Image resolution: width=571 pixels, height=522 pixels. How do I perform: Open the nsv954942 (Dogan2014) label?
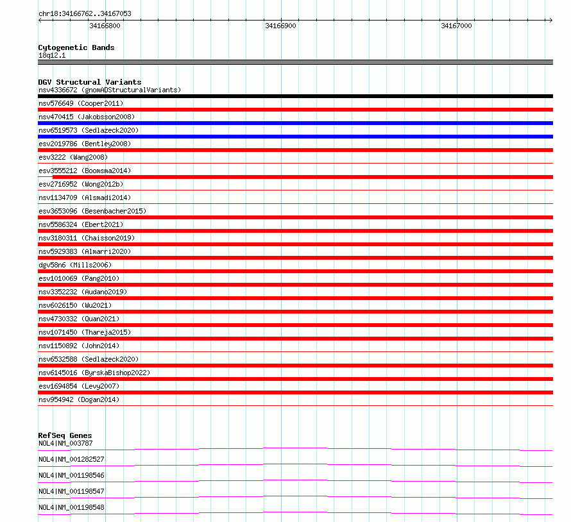[79, 400]
